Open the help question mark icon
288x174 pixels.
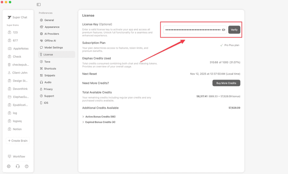(27, 166)
